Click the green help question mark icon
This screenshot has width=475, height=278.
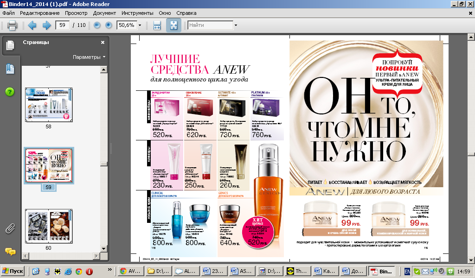pyautogui.click(x=10, y=92)
